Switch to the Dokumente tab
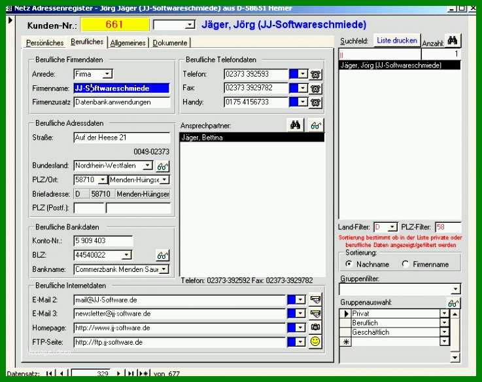This screenshot has height=382, width=482. tap(170, 43)
